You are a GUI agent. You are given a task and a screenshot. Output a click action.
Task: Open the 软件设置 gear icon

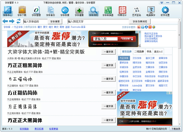point(165,11)
